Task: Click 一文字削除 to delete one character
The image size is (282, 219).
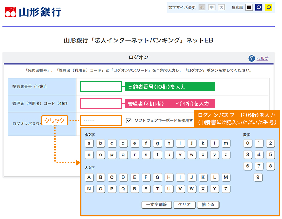Action: coord(157,205)
